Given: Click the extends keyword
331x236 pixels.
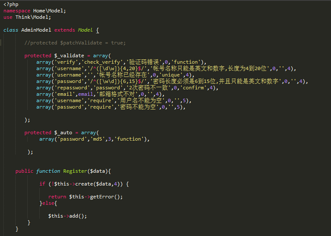Looking at the screenshot, I should coord(65,30).
